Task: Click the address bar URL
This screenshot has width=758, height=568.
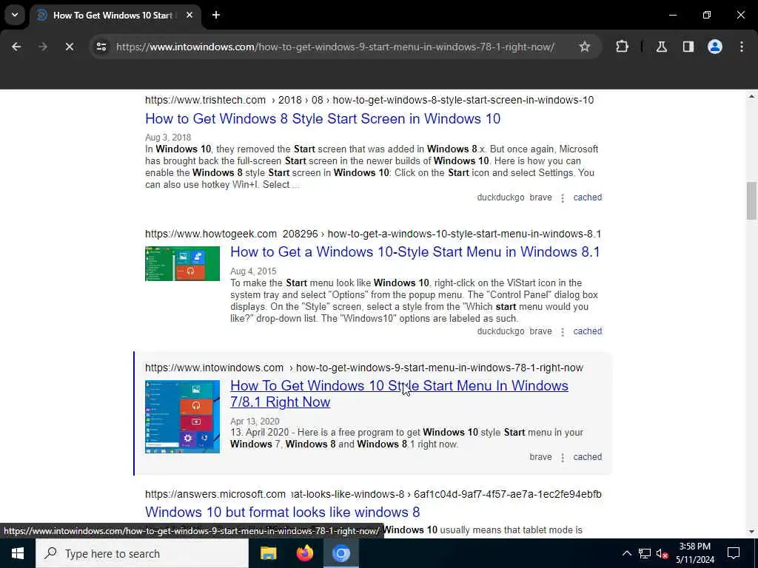Action: pyautogui.click(x=335, y=47)
